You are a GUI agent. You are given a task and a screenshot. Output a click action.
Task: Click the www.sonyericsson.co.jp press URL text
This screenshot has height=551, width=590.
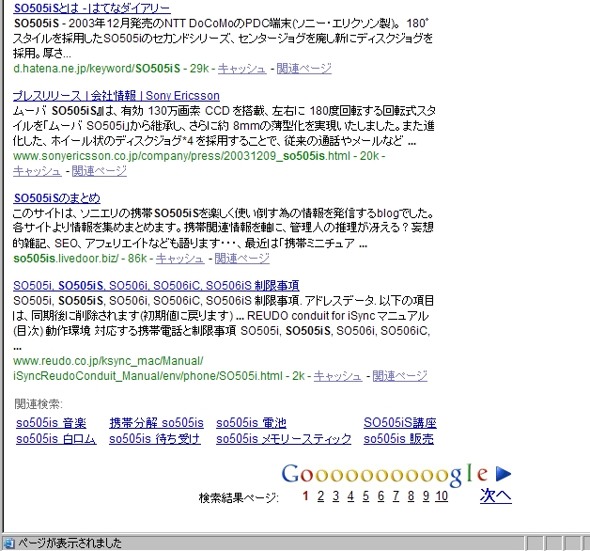tap(181, 156)
